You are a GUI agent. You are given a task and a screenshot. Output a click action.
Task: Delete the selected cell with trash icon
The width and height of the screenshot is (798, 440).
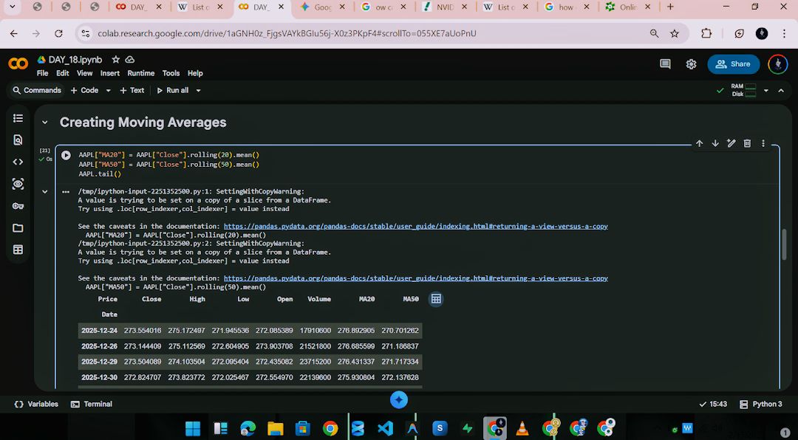[x=747, y=143]
